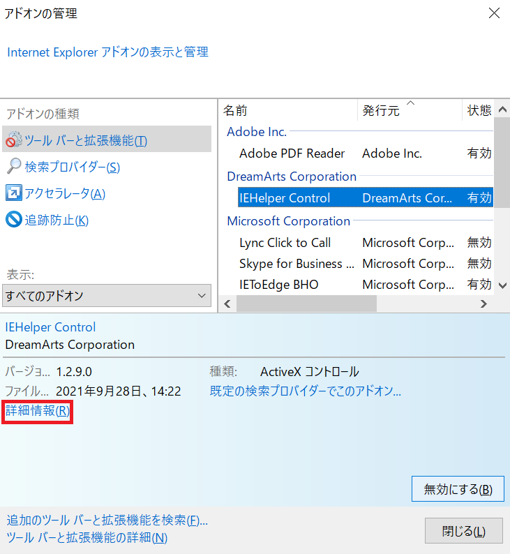Click the Tracking Protection blocked icon
510x554 pixels.
(x=14, y=219)
